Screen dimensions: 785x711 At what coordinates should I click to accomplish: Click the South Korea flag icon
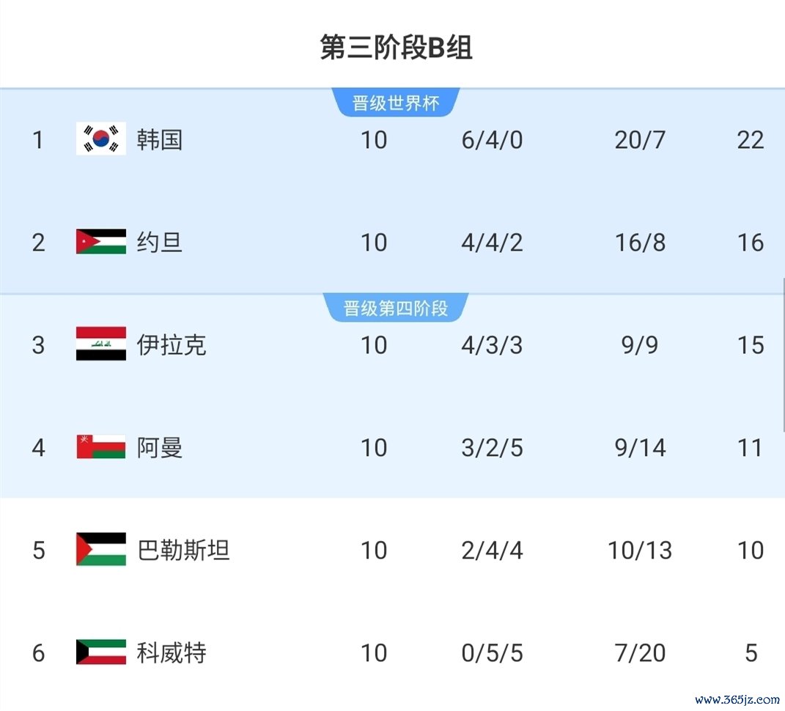(x=101, y=139)
